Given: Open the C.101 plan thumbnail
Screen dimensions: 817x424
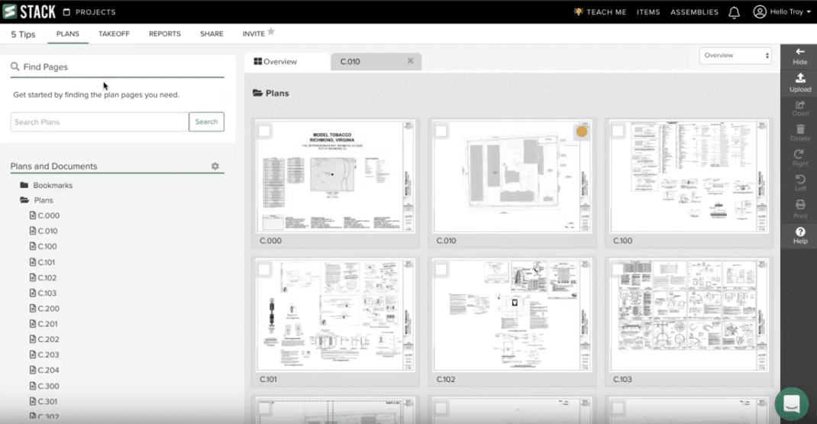Looking at the screenshot, I should (335, 316).
